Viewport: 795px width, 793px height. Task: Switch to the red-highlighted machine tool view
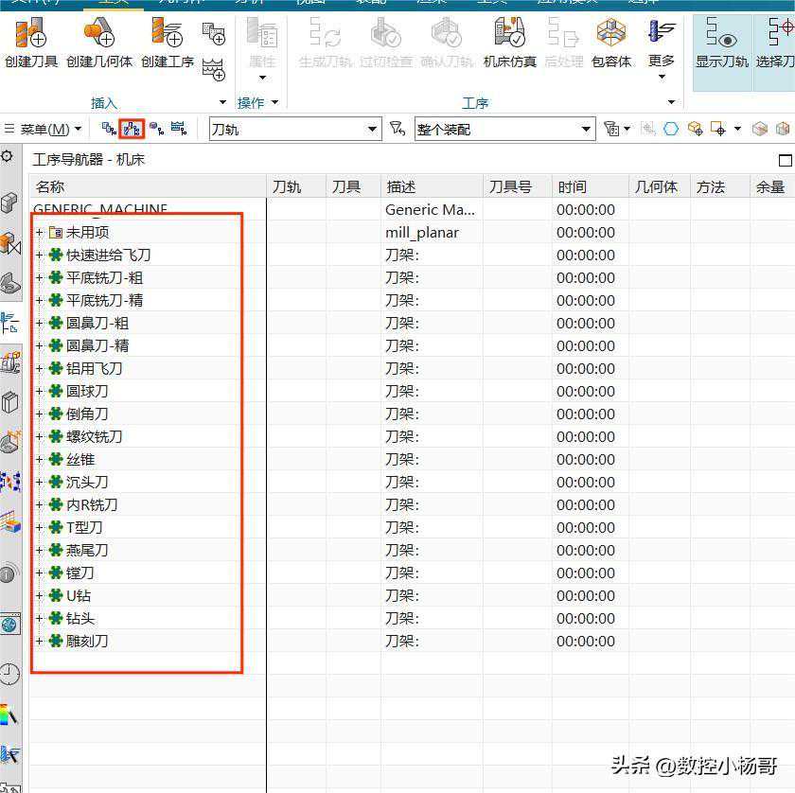(133, 129)
